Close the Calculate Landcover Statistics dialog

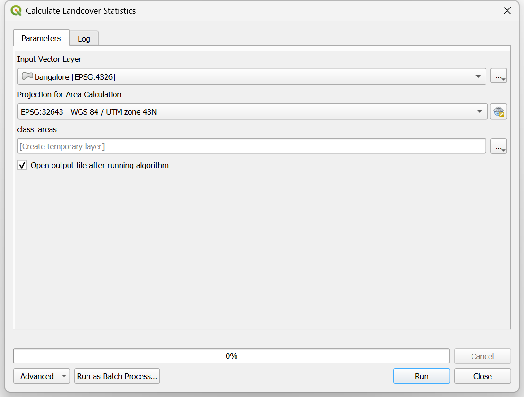[507, 10]
